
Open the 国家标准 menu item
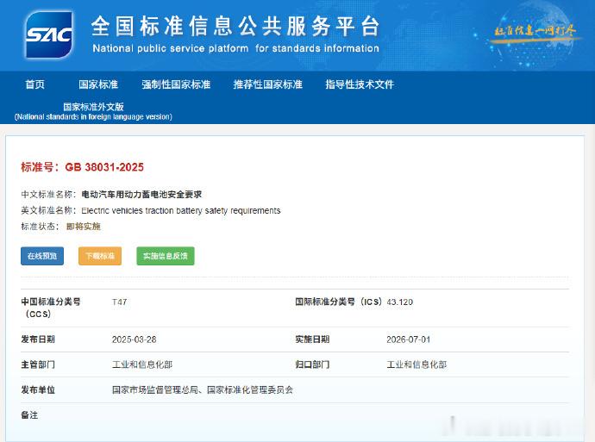[98, 84]
